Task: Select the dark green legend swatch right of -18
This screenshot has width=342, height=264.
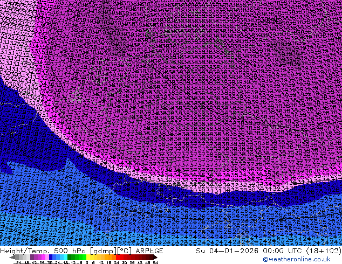Action: (x=70, y=258)
